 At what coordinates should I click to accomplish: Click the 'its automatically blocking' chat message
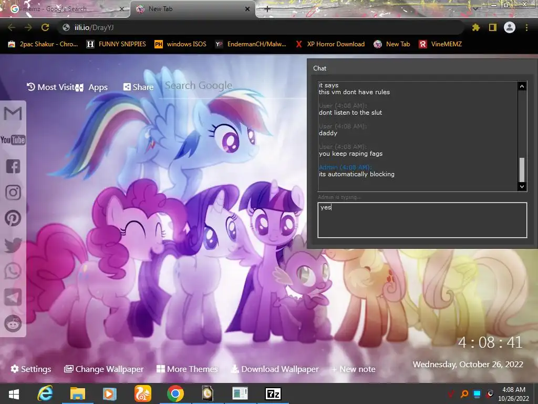(x=357, y=174)
